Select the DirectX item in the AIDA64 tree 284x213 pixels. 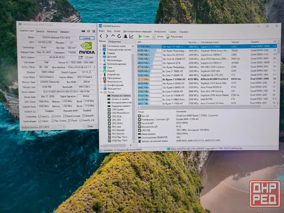pos(111,71)
